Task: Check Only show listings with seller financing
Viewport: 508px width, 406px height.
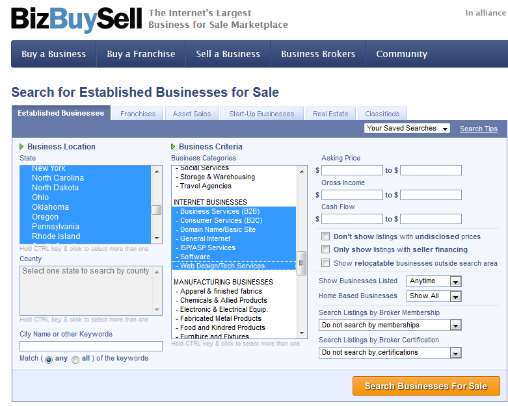Action: click(x=325, y=249)
